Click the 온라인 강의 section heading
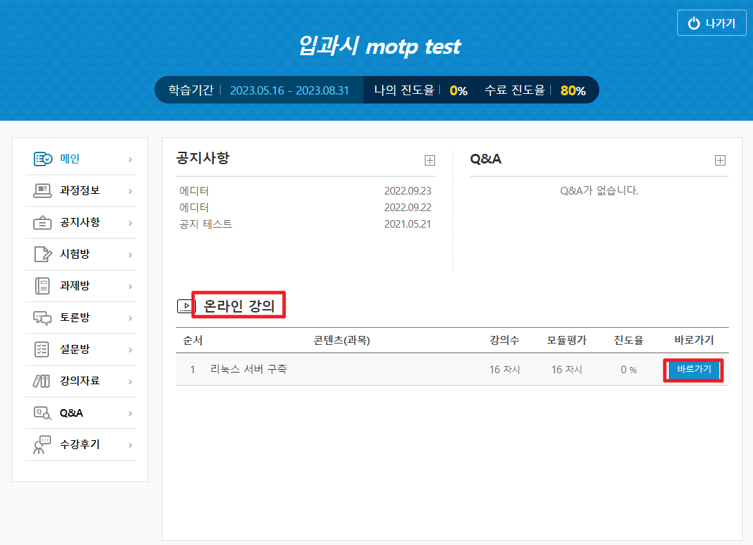This screenshot has width=753, height=545. point(239,306)
